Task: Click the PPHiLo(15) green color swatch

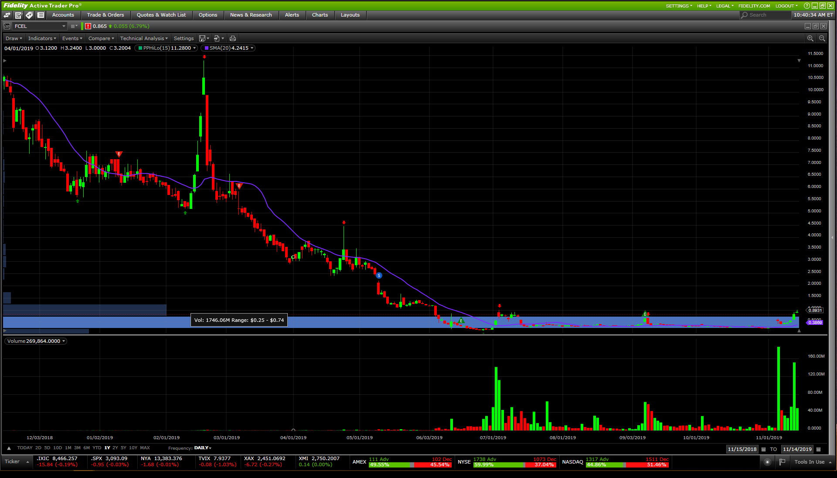Action: click(x=140, y=48)
